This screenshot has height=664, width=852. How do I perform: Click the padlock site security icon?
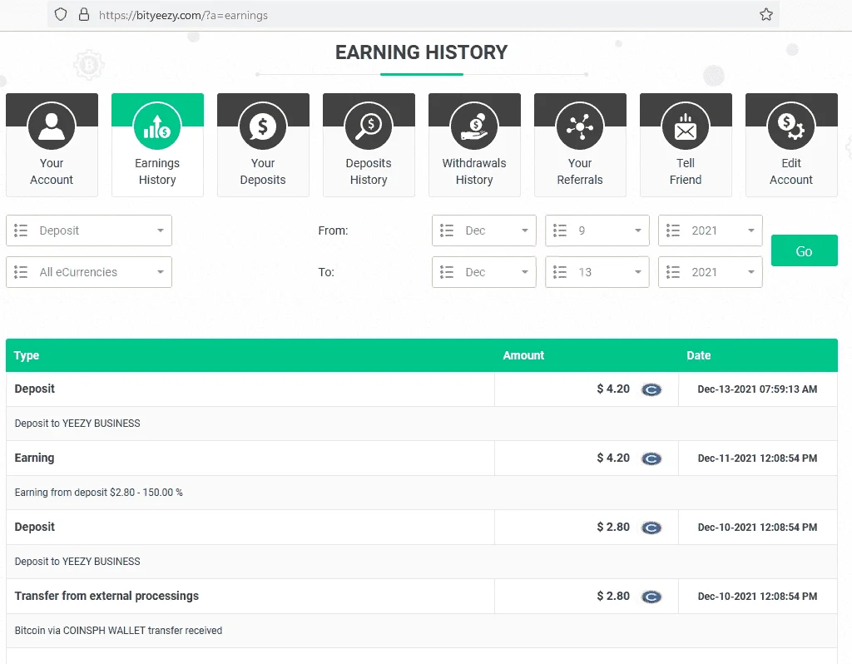[84, 15]
